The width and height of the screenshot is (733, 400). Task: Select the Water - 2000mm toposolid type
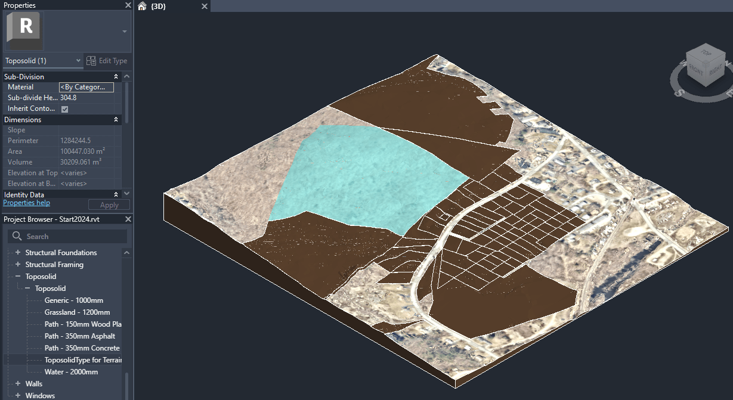click(x=72, y=371)
